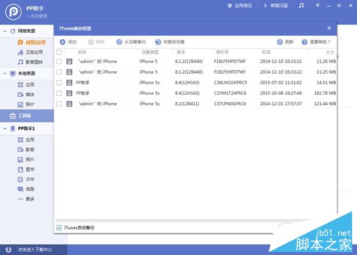Uncheck the iTunes自动备份 option

[59, 228]
